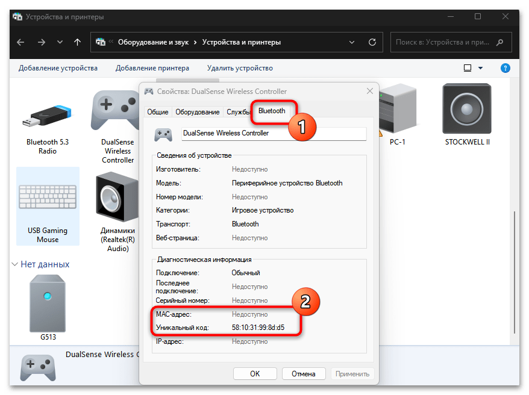Switch to the Общие tab
529x395 pixels.
(157, 112)
